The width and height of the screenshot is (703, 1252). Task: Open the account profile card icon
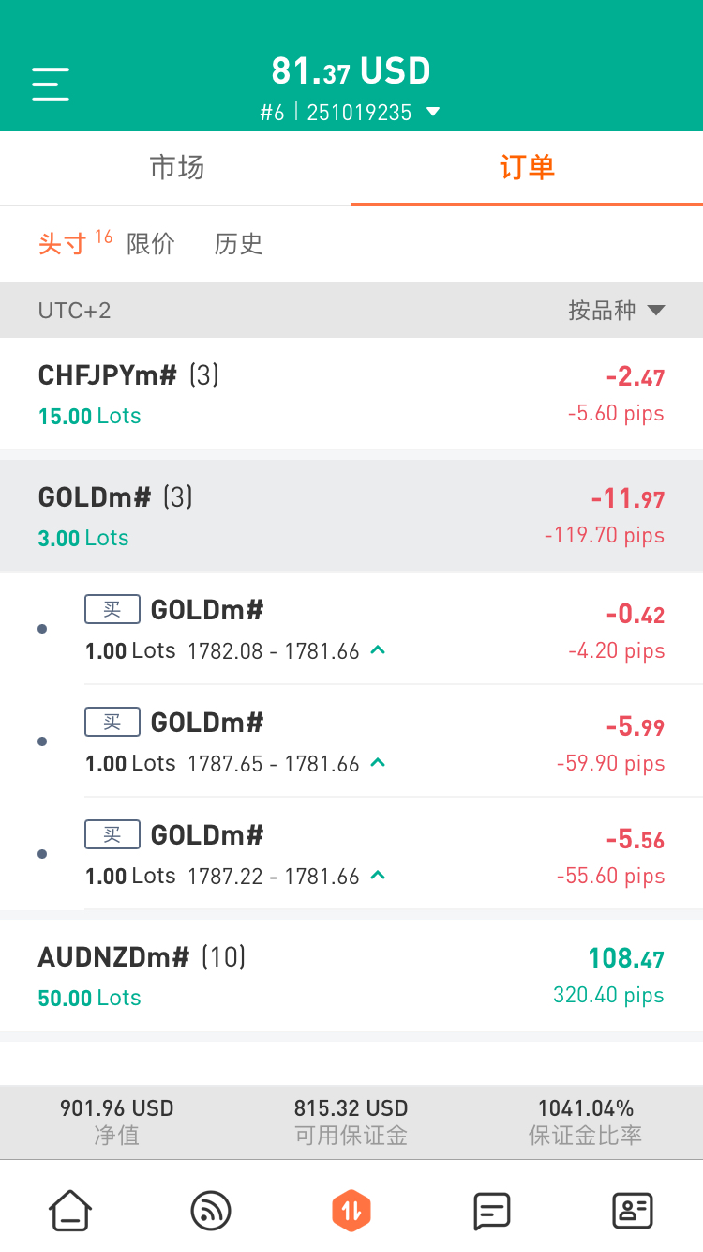tap(633, 1211)
